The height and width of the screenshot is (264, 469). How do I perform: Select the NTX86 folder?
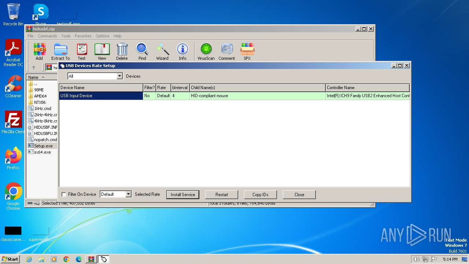[40, 102]
